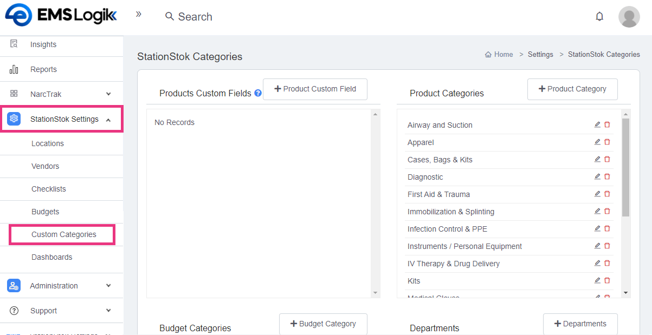This screenshot has height=335, width=652.
Task: Delete the Infection Control & PPE category
Action: coord(607,228)
